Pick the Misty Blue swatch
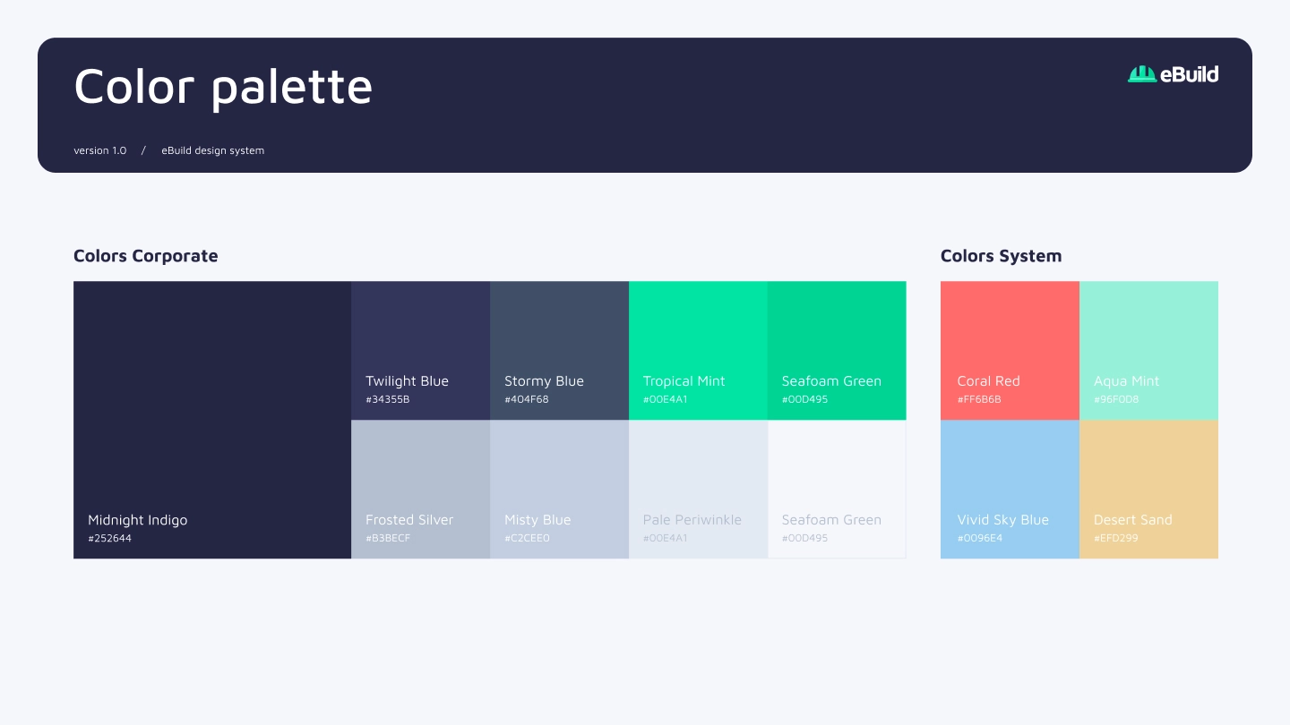 tap(559, 489)
